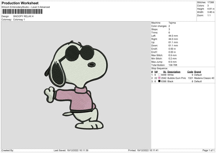
Task: Click the 'EndX:' label
Action: coord(154,49)
